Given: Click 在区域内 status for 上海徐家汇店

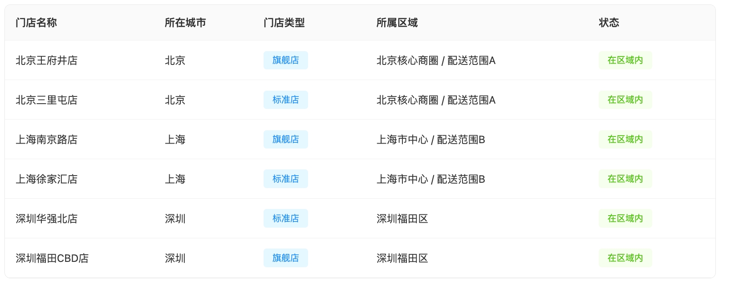Looking at the screenshot, I should (x=625, y=179).
